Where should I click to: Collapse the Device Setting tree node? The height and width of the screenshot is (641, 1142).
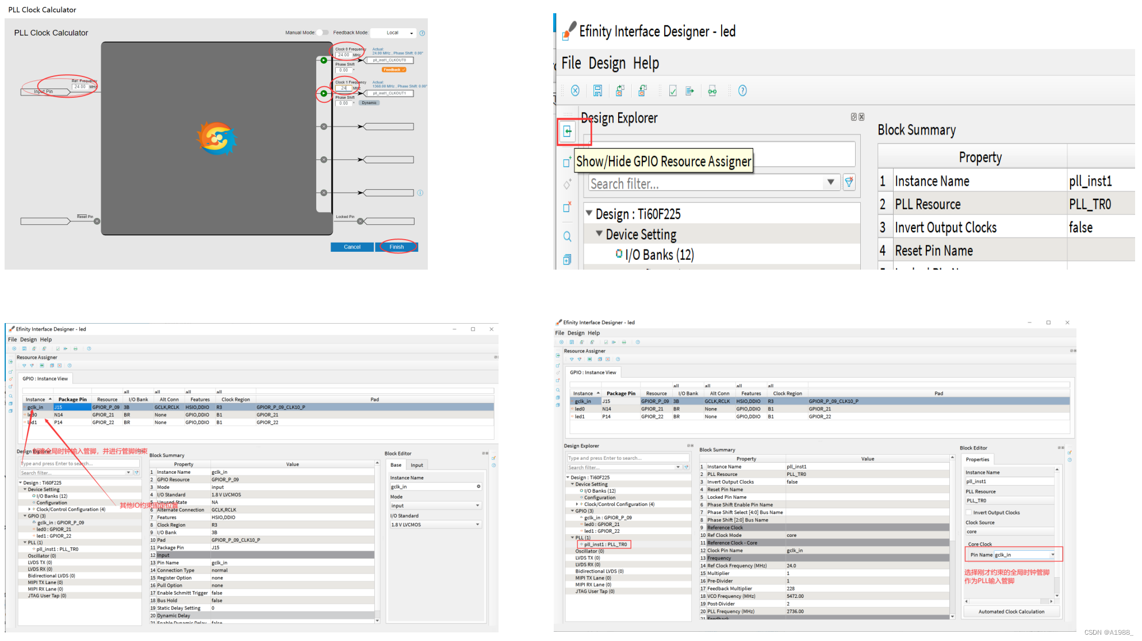599,234
